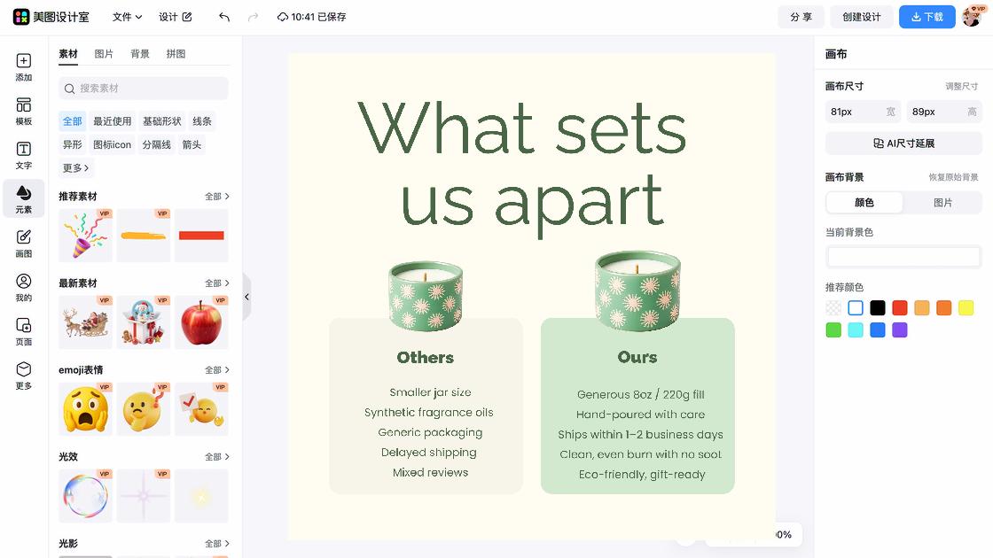The image size is (993, 558).
Task: Click the undo arrow icon
Action: coord(224,17)
